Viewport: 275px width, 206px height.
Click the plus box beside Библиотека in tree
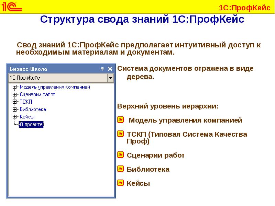(x=14, y=109)
